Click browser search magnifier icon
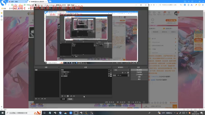 coord(181,5)
